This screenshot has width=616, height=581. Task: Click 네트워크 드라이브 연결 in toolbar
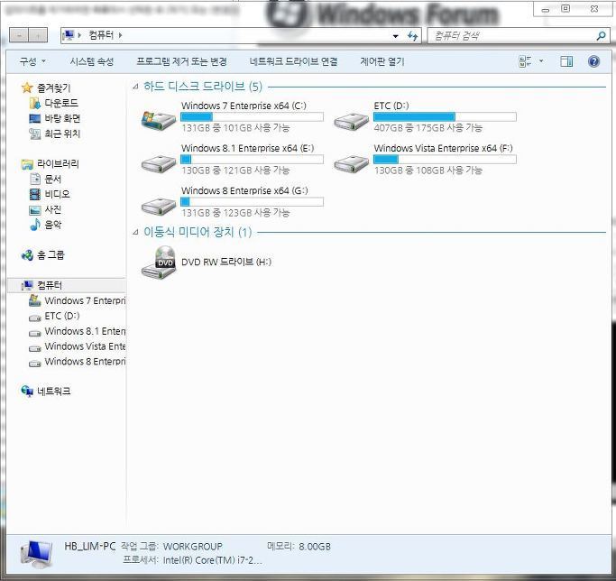pos(293,61)
